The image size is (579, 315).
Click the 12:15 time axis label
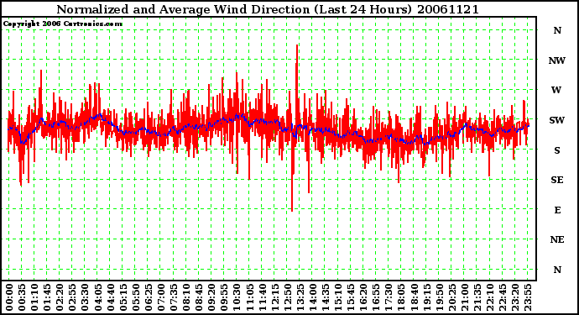click(274, 297)
